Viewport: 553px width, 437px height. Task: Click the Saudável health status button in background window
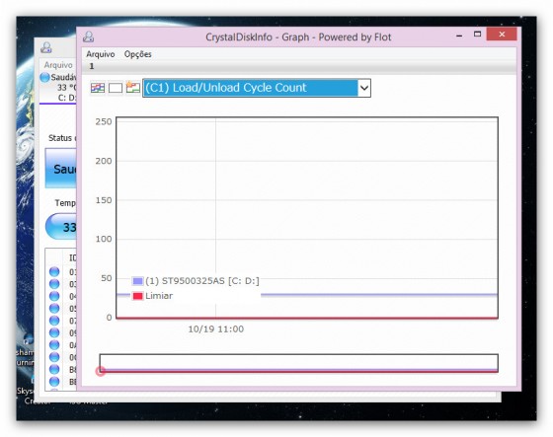tap(61, 169)
